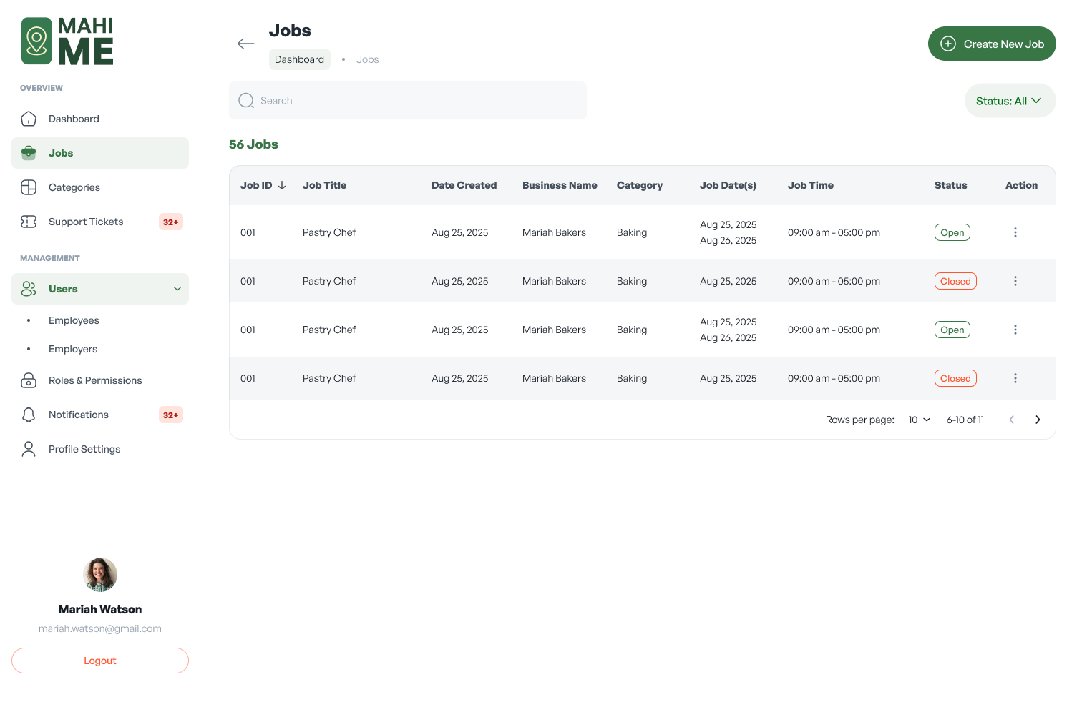Open Support Tickets in the sidebar

point(100,222)
